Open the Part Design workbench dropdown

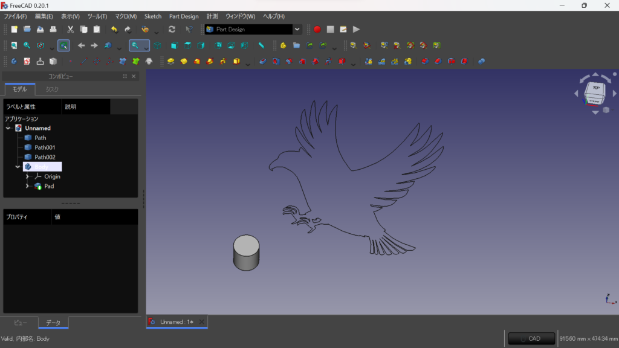(x=297, y=30)
